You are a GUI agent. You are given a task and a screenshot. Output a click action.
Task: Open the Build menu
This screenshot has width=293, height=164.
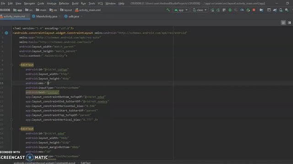(x=75, y=3)
